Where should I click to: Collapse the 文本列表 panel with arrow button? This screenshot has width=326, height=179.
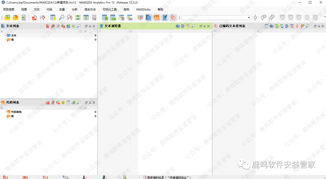coord(90,26)
